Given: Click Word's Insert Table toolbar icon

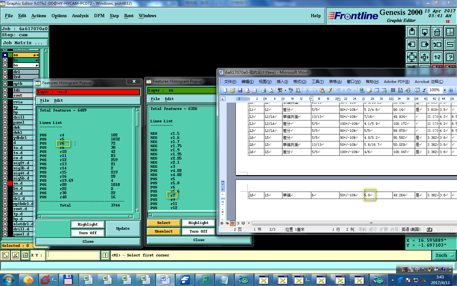Looking at the screenshot, I should (377, 90).
